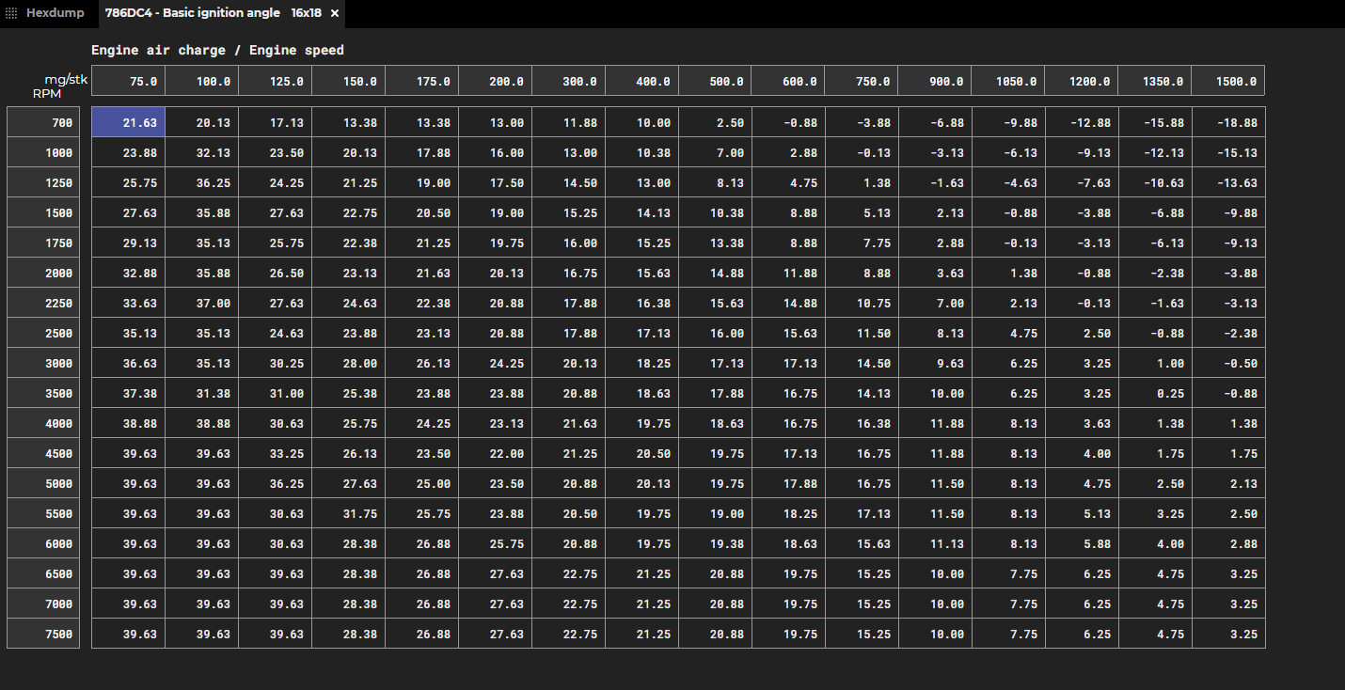This screenshot has height=690, width=1345.
Task: Switch to the Hexdump tab
Action: [55, 13]
